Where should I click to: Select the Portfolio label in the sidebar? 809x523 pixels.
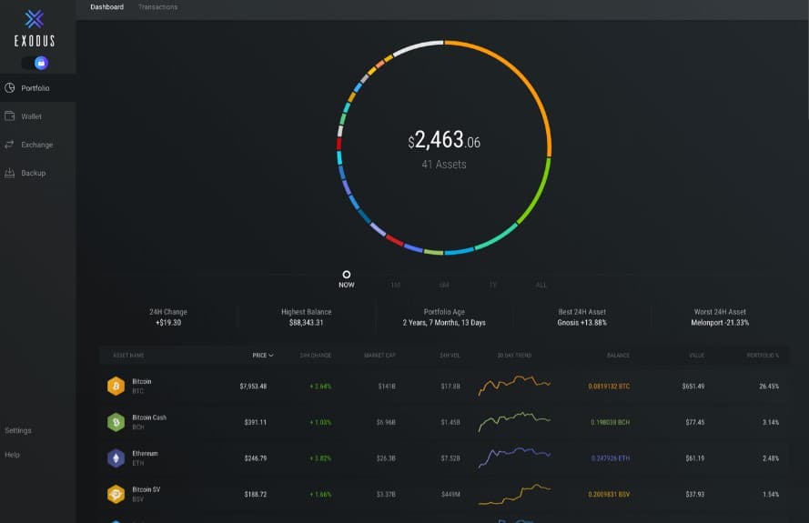point(35,88)
